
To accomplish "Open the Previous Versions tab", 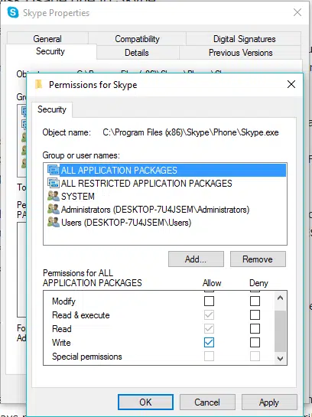I will click(241, 52).
